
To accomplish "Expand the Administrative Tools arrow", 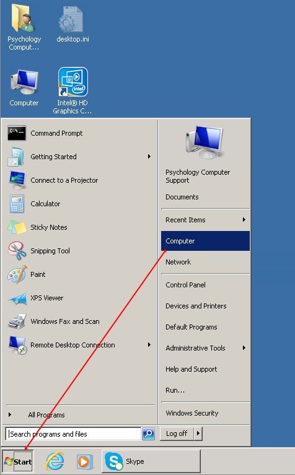I will [244, 348].
